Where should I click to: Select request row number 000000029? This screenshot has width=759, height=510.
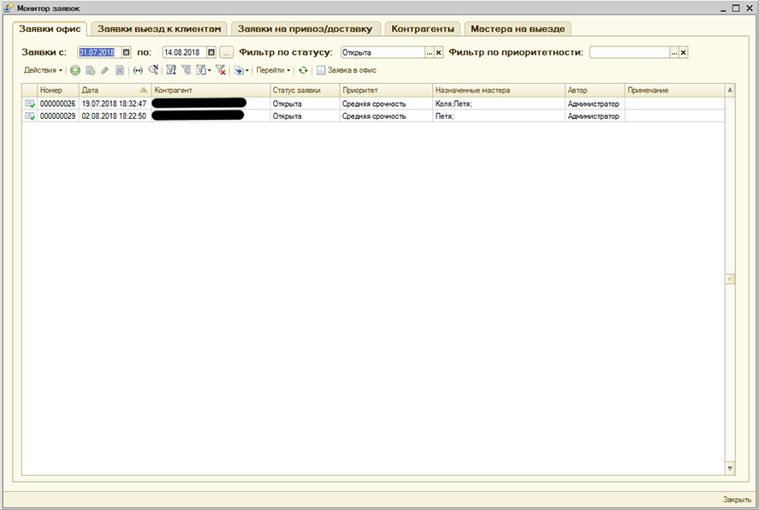[57, 116]
